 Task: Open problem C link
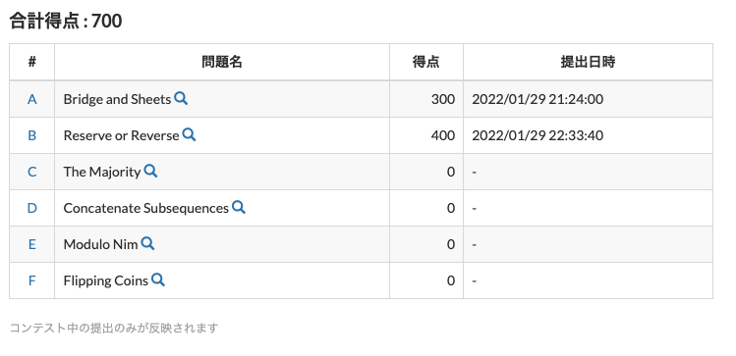31,172
